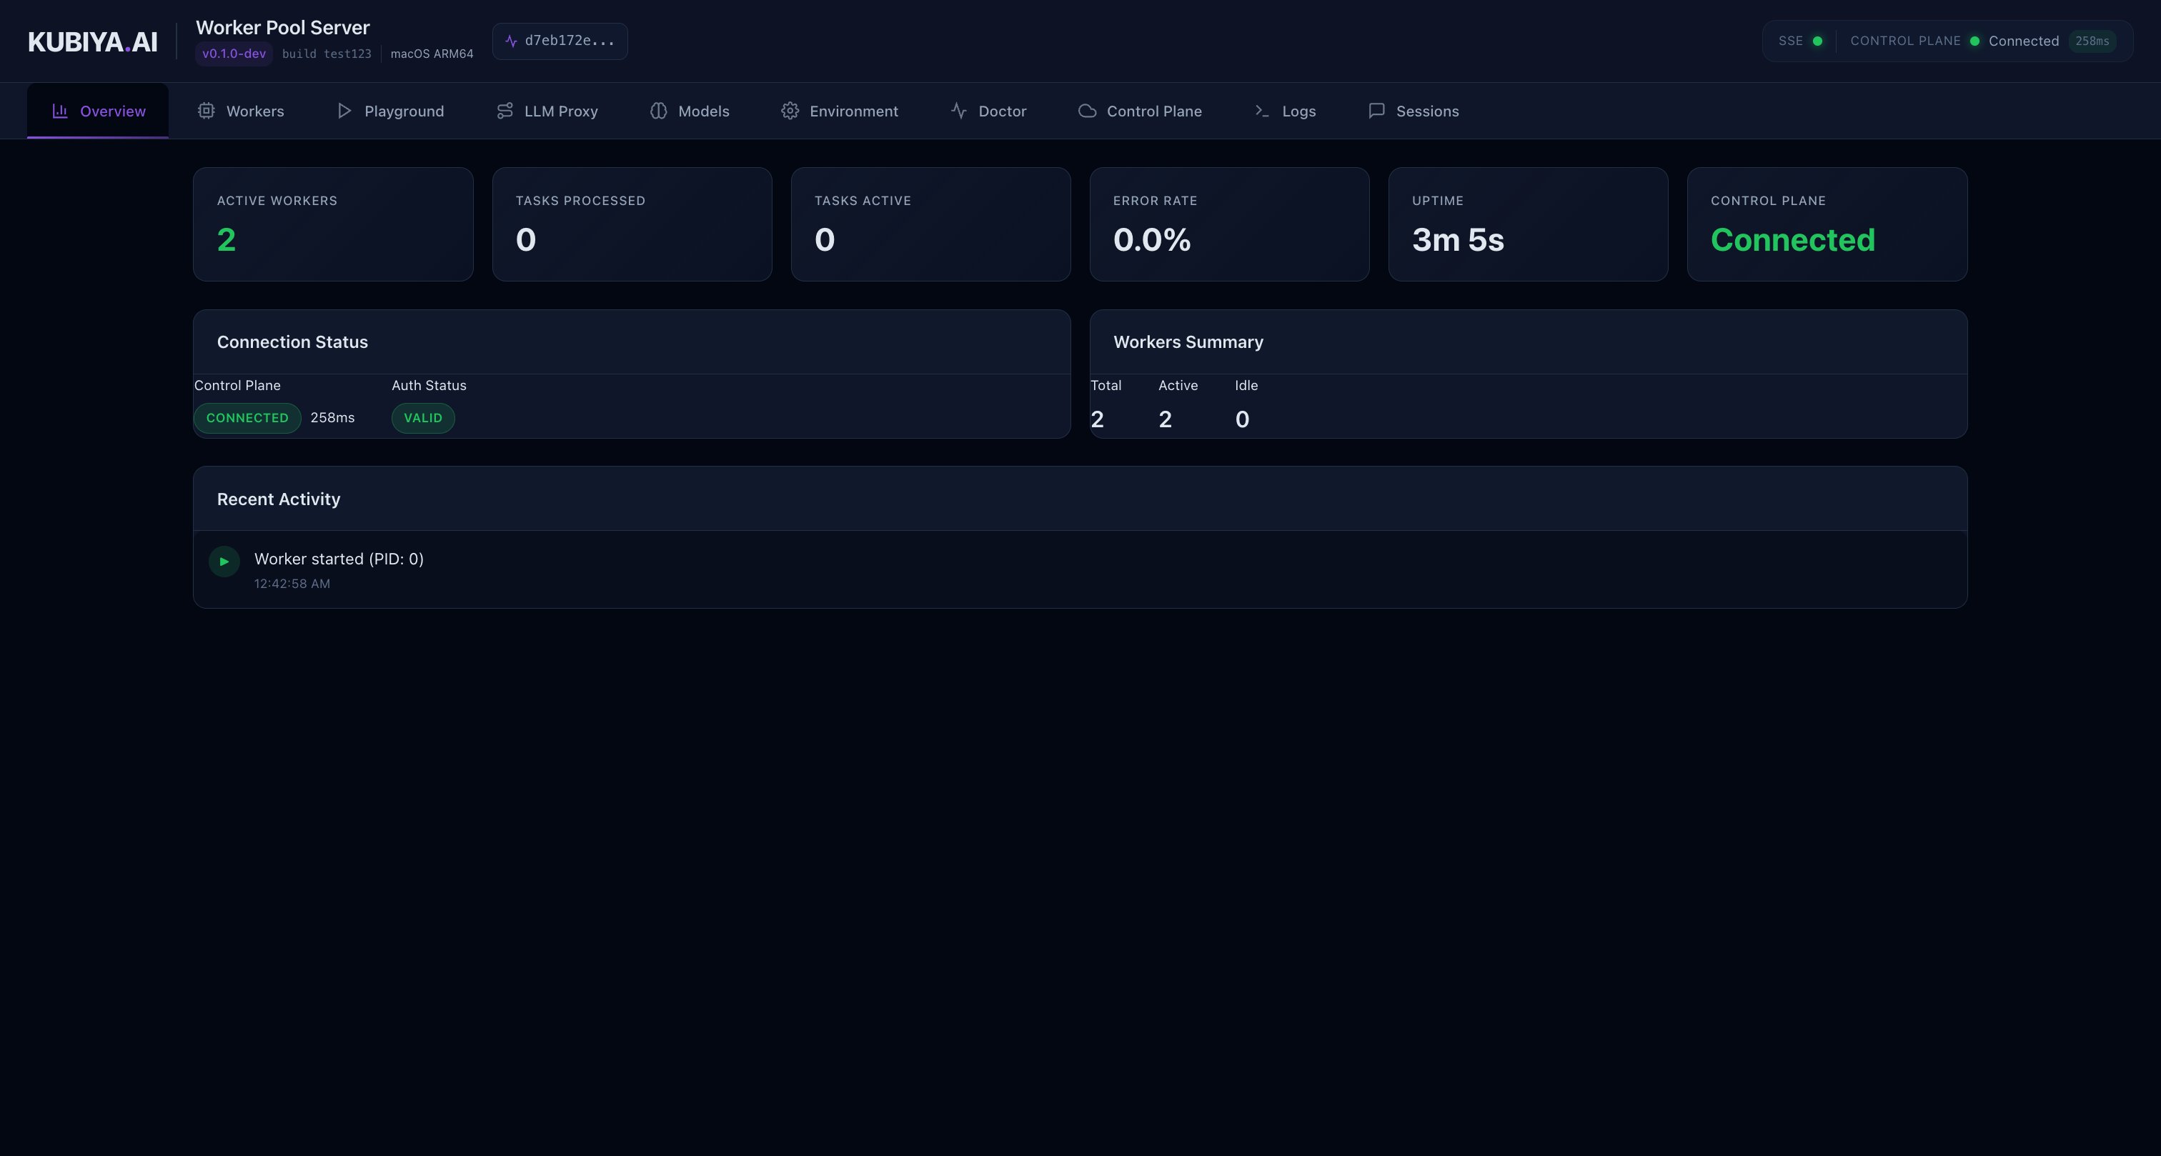The image size is (2161, 1156).
Task: Click the Overview bar chart icon
Action: point(59,111)
